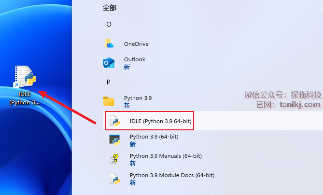Select the Outlook entry label
The image size is (323, 195).
pyautogui.click(x=135, y=59)
